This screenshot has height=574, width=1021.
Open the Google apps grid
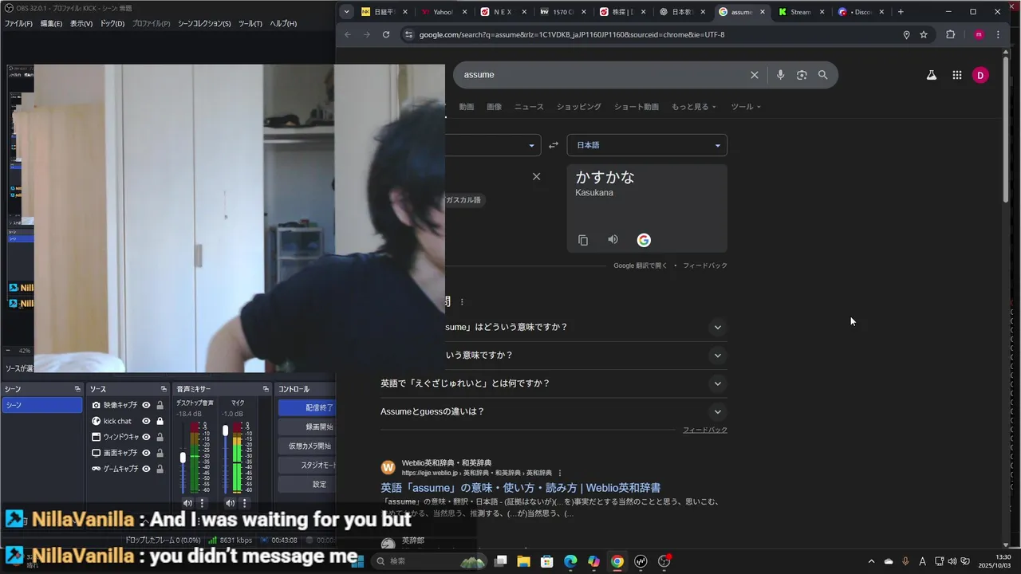click(956, 75)
